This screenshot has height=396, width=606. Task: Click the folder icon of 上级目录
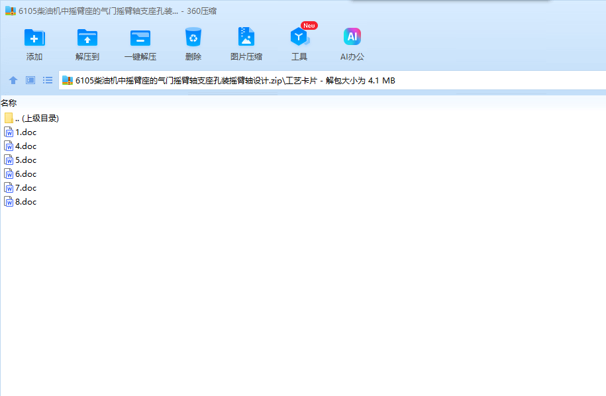pos(9,118)
